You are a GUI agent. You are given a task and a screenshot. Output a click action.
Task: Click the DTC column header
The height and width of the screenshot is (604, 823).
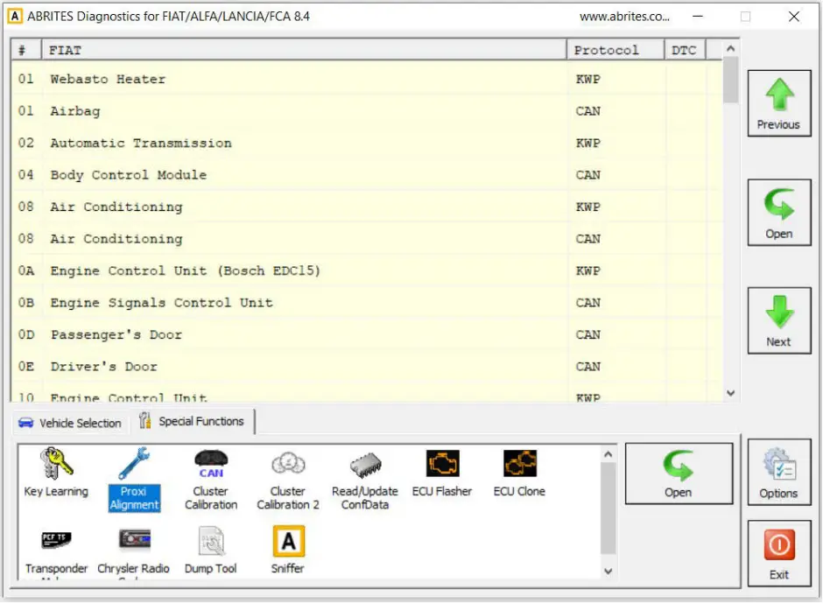[x=685, y=51]
